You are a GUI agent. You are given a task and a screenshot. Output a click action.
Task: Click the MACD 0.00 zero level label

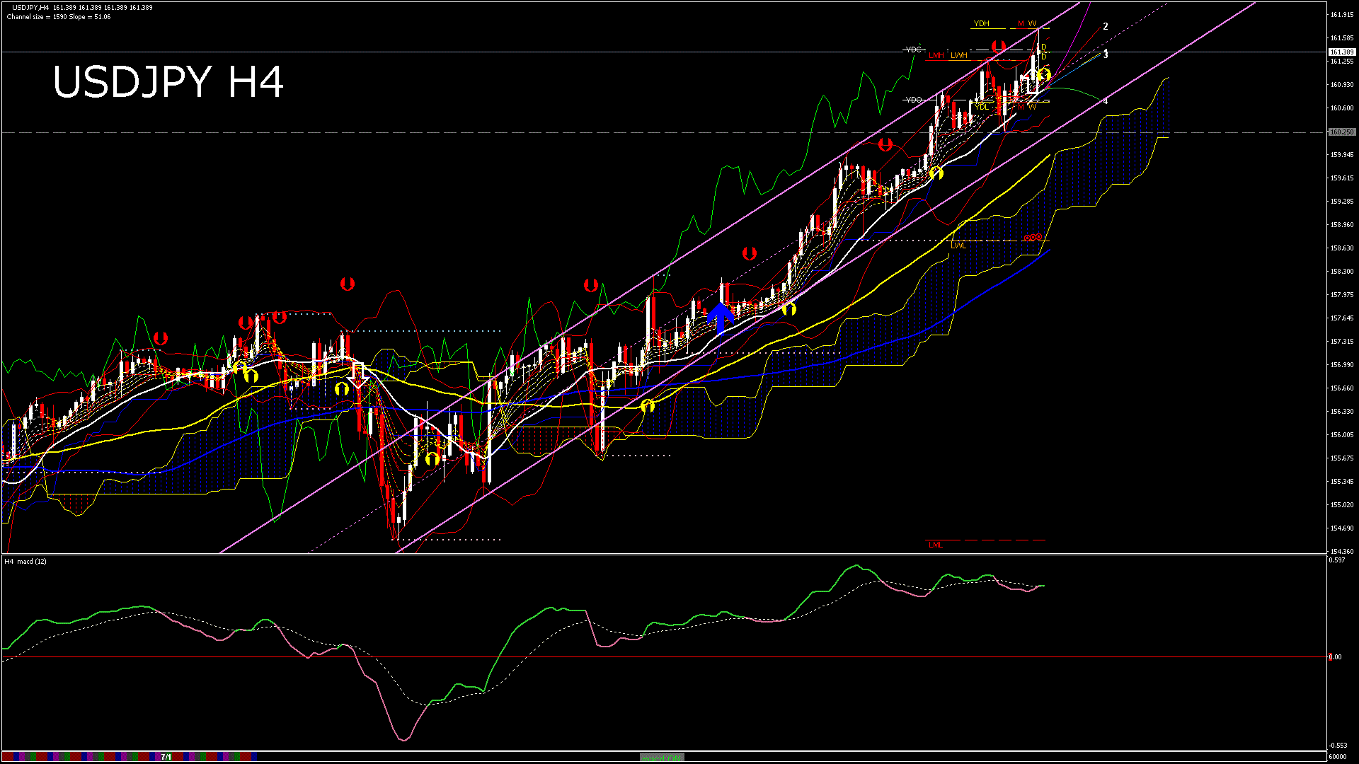(1335, 657)
